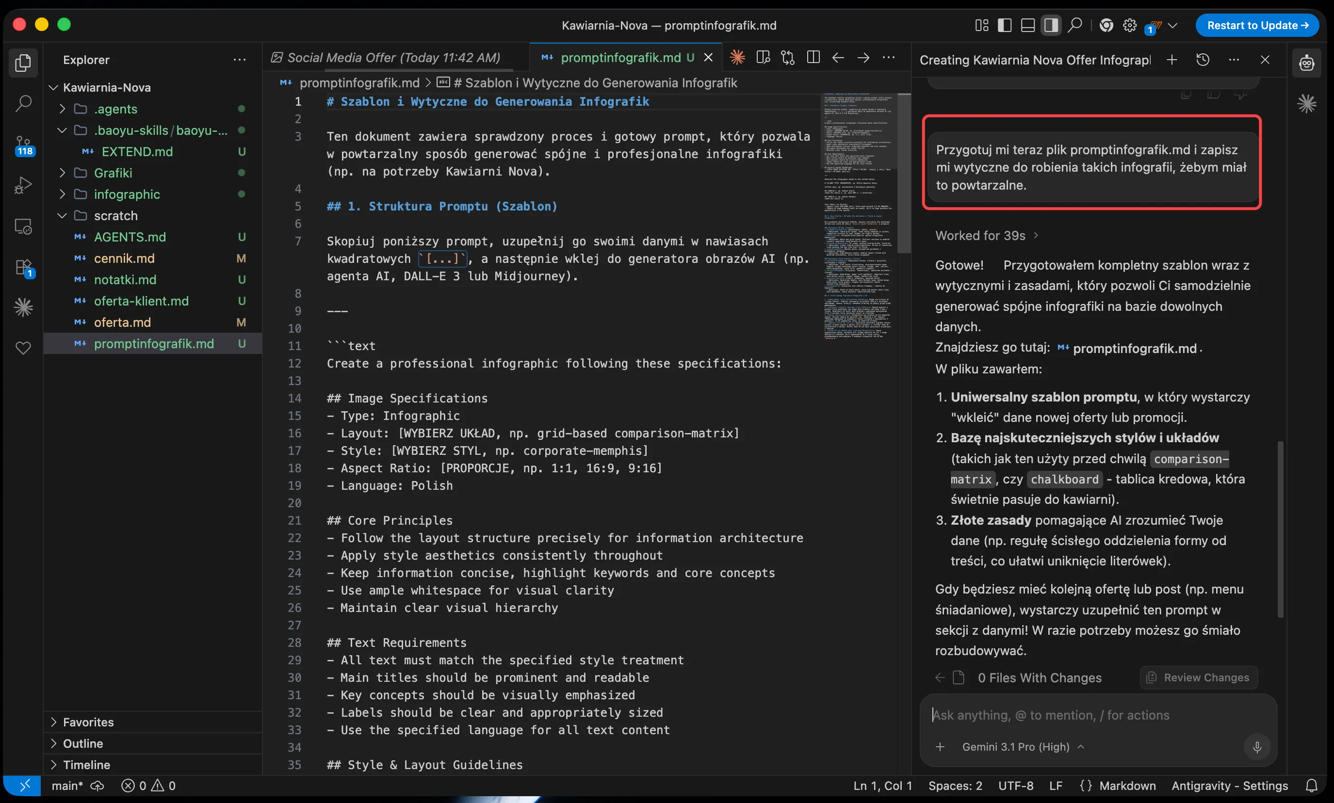Click the robot agent icon in right bar

(x=1306, y=63)
